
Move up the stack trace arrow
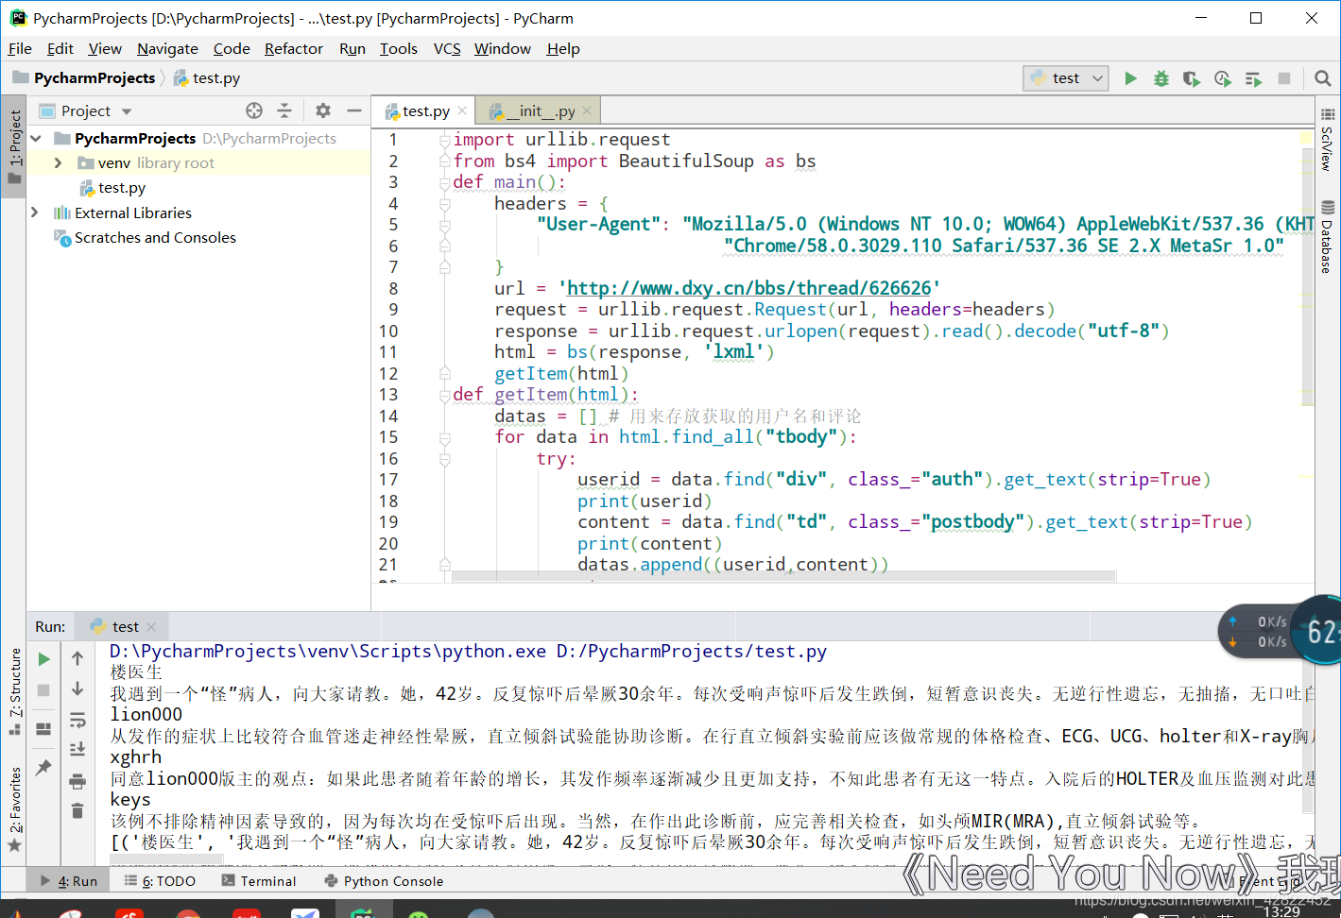[77, 658]
